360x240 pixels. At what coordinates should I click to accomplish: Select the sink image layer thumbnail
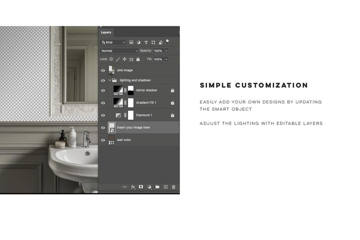click(x=112, y=70)
